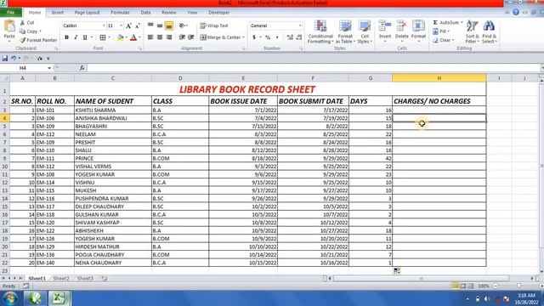Click Find & Select binoculars icon
The height and width of the screenshot is (306, 544).
tap(489, 26)
